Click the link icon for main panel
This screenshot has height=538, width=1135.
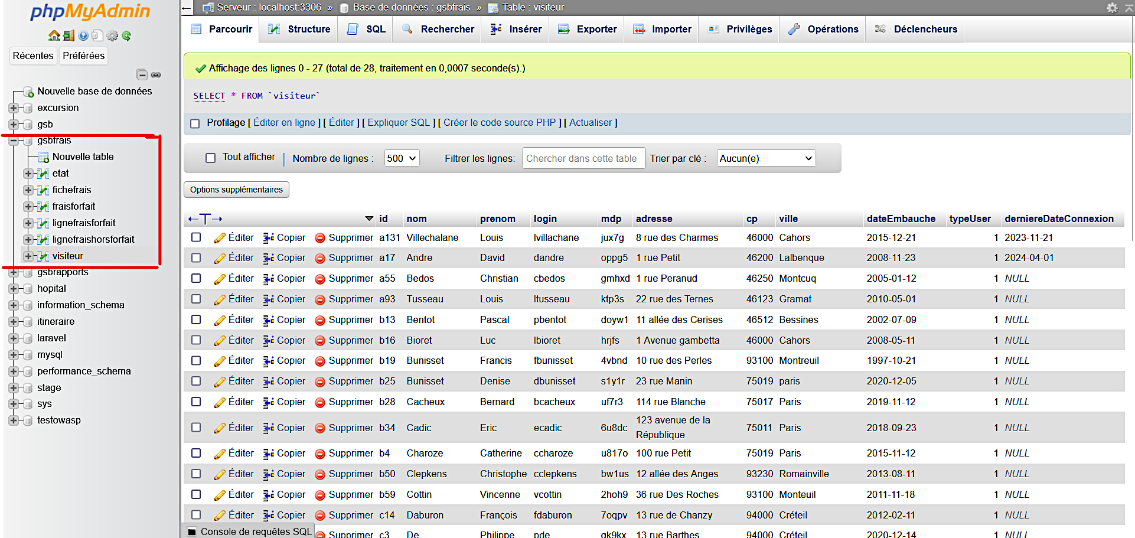tap(156, 74)
